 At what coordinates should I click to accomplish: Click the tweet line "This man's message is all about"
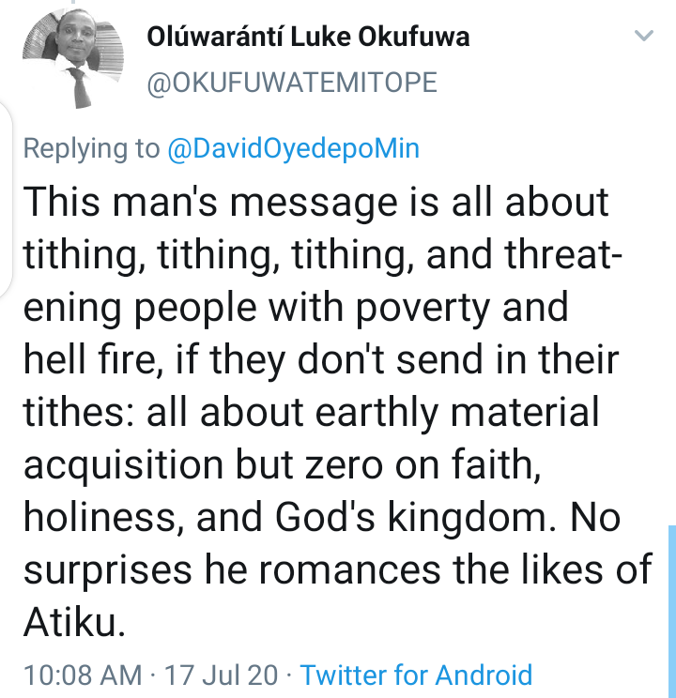point(316,203)
